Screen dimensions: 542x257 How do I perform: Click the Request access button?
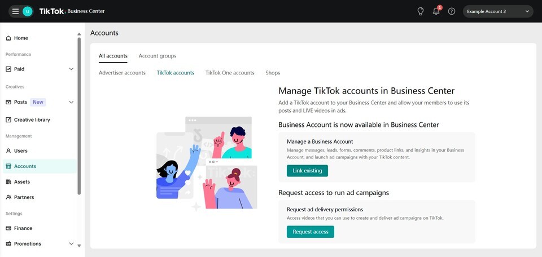click(310, 232)
